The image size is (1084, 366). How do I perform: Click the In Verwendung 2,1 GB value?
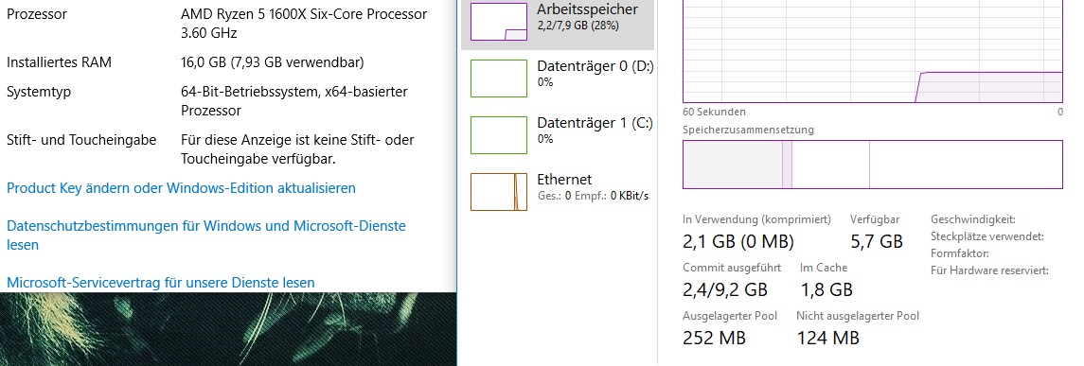tap(738, 242)
